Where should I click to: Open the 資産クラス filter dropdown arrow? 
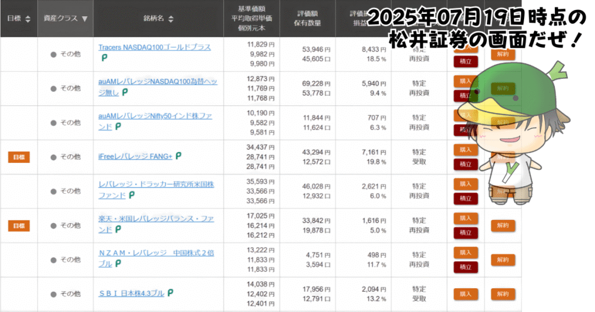(x=85, y=19)
